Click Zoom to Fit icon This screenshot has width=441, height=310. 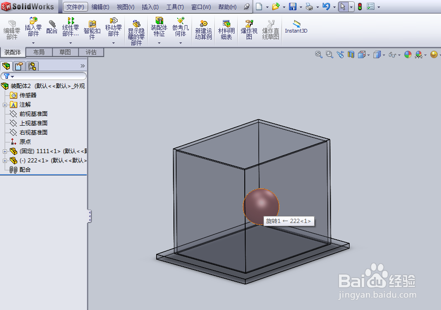click(319, 54)
